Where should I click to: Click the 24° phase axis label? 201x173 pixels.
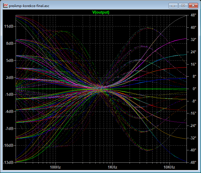tap(193, 52)
